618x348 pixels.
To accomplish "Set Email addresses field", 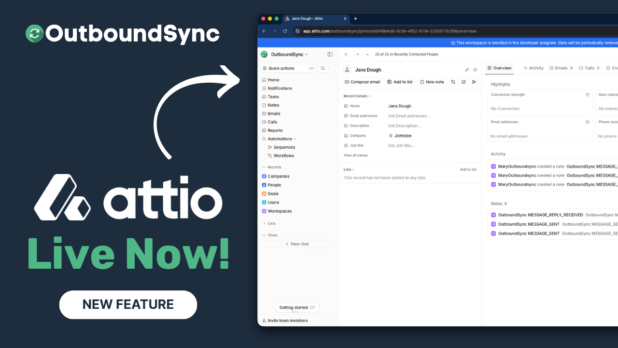I will point(409,116).
